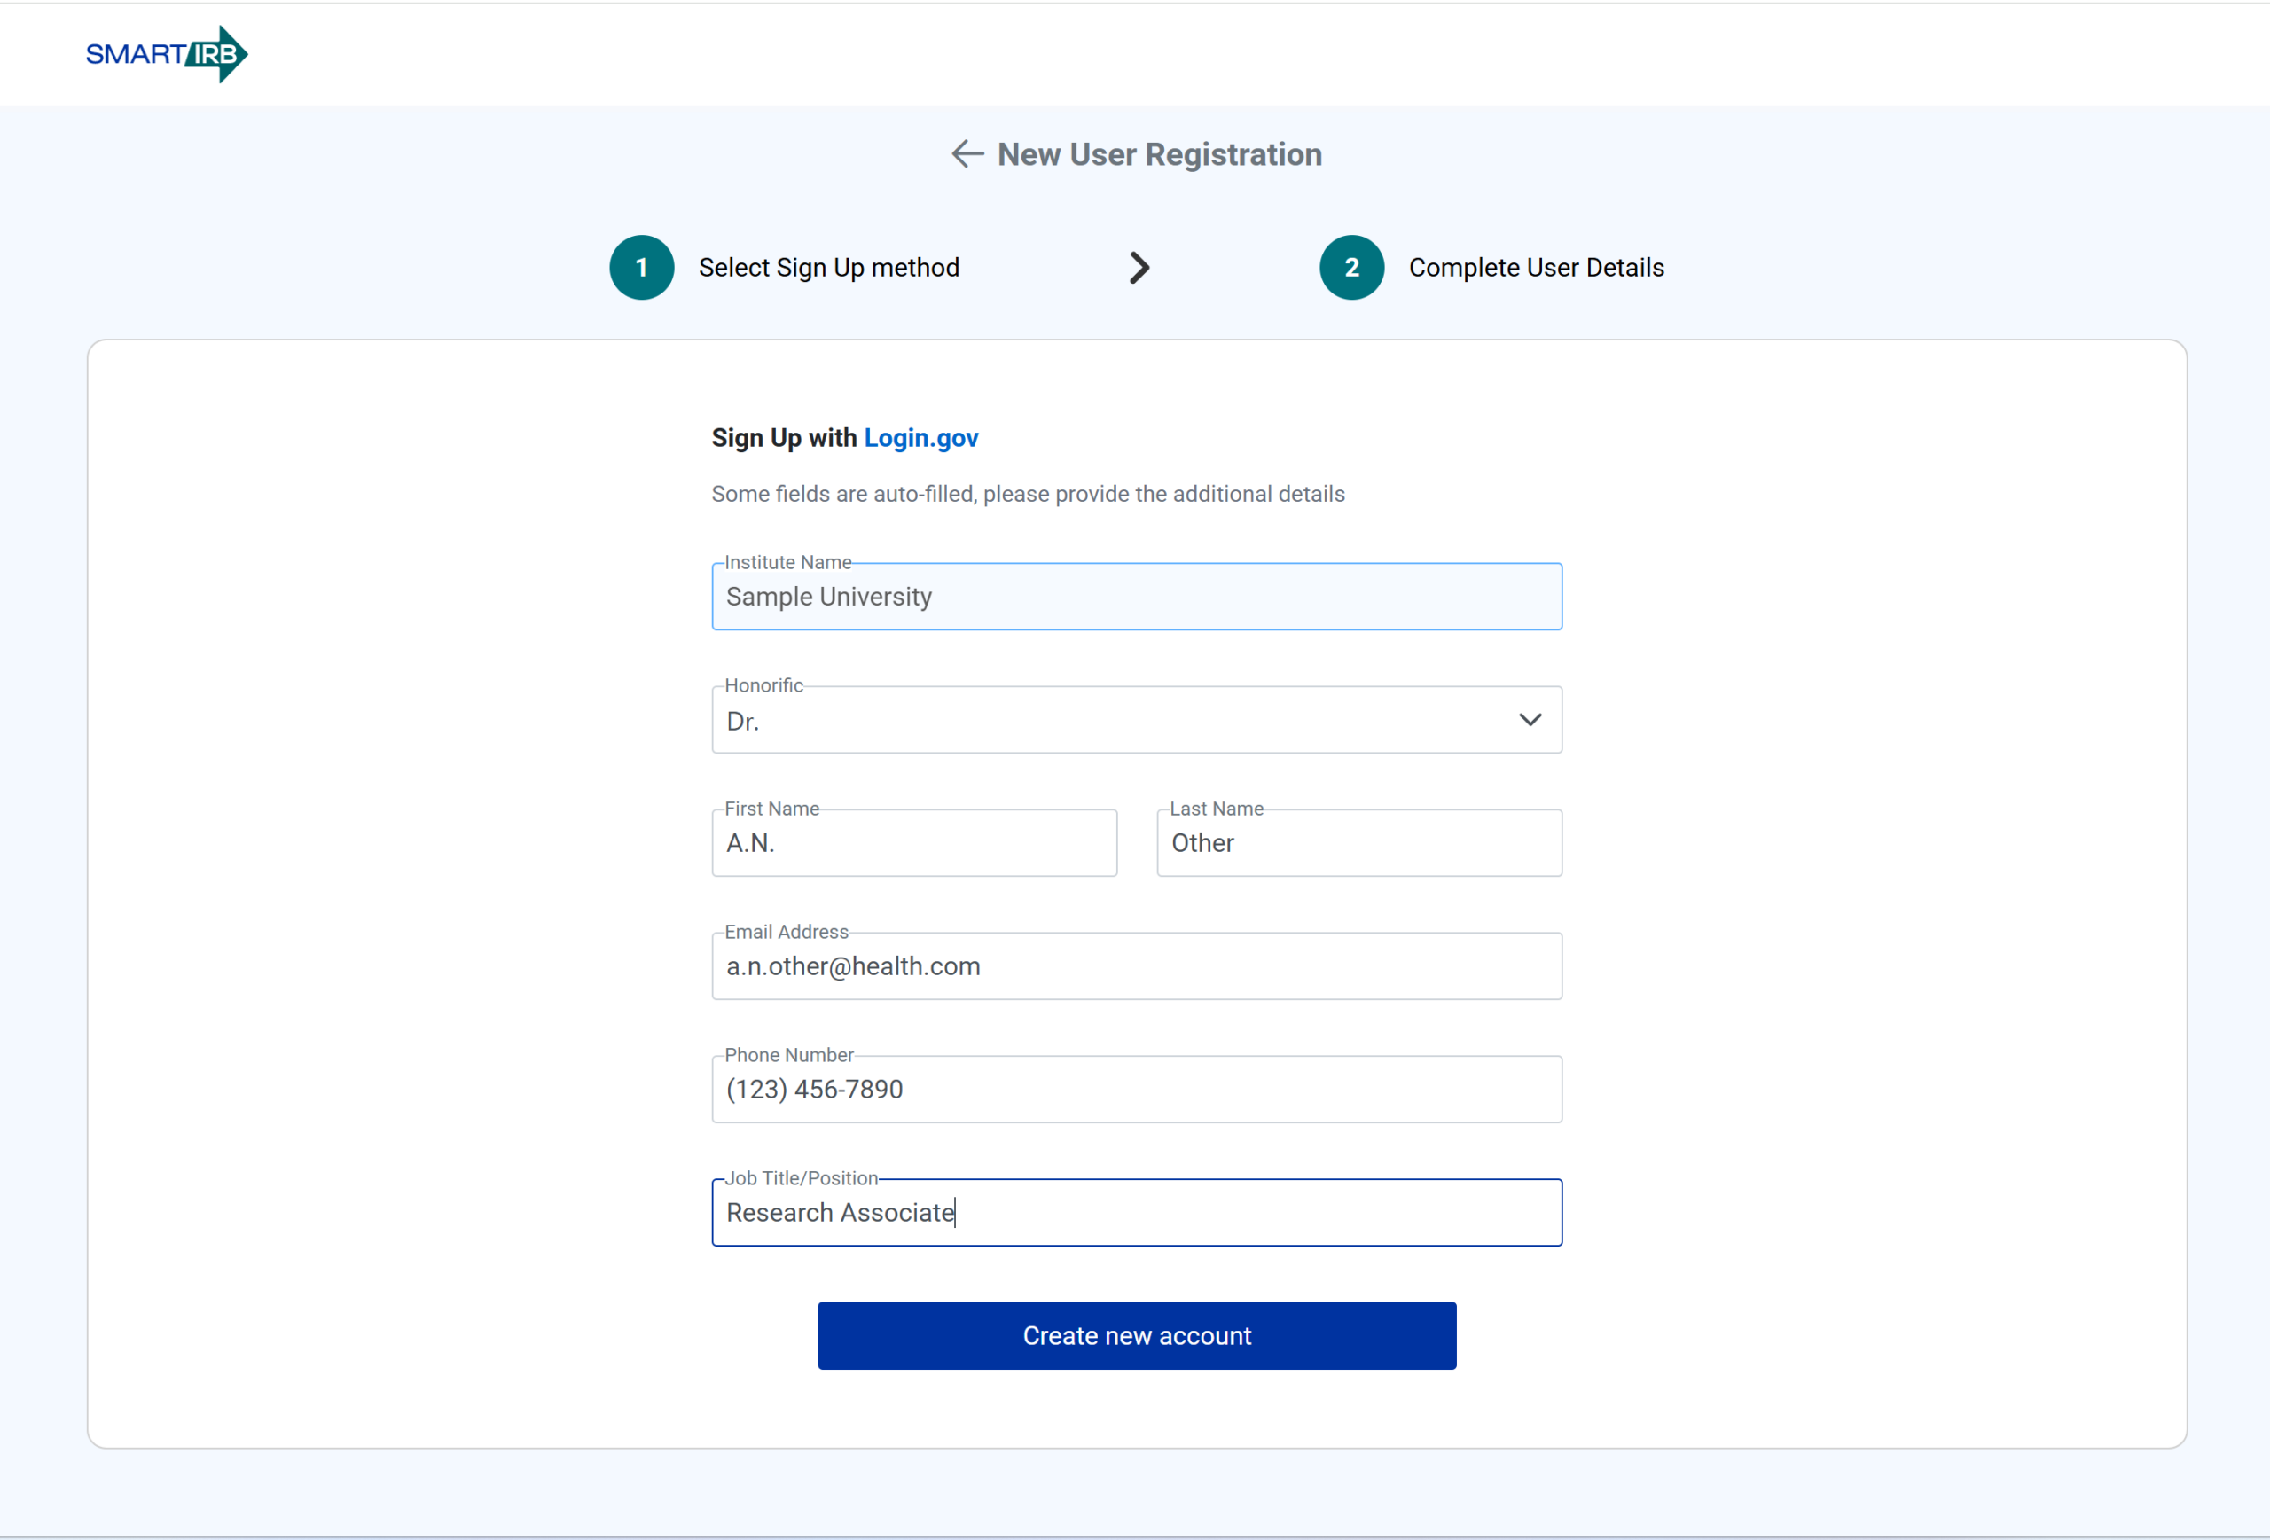Focus the Email Address field

pos(1137,965)
